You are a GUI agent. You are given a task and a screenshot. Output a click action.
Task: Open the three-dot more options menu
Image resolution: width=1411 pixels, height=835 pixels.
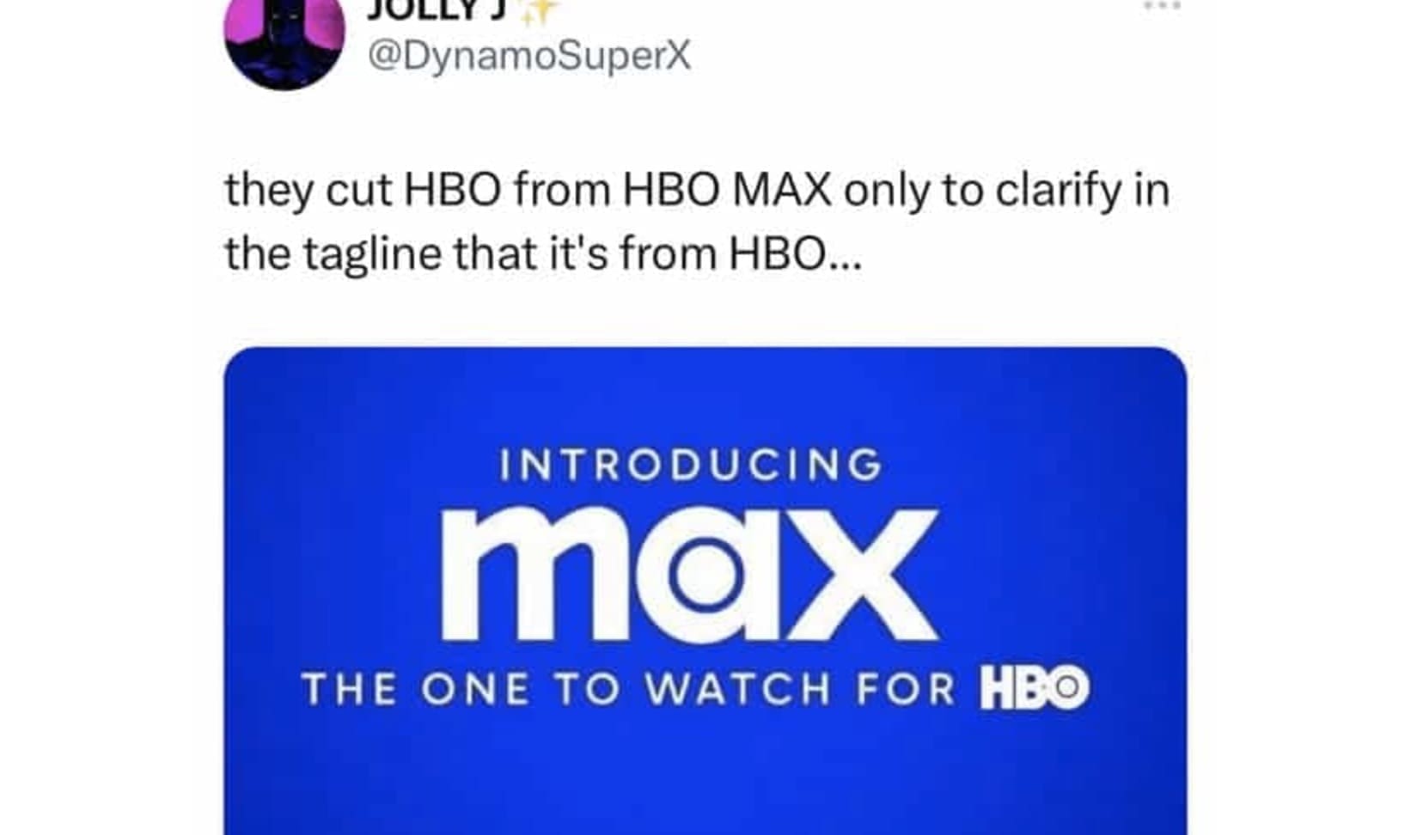click(x=1163, y=5)
